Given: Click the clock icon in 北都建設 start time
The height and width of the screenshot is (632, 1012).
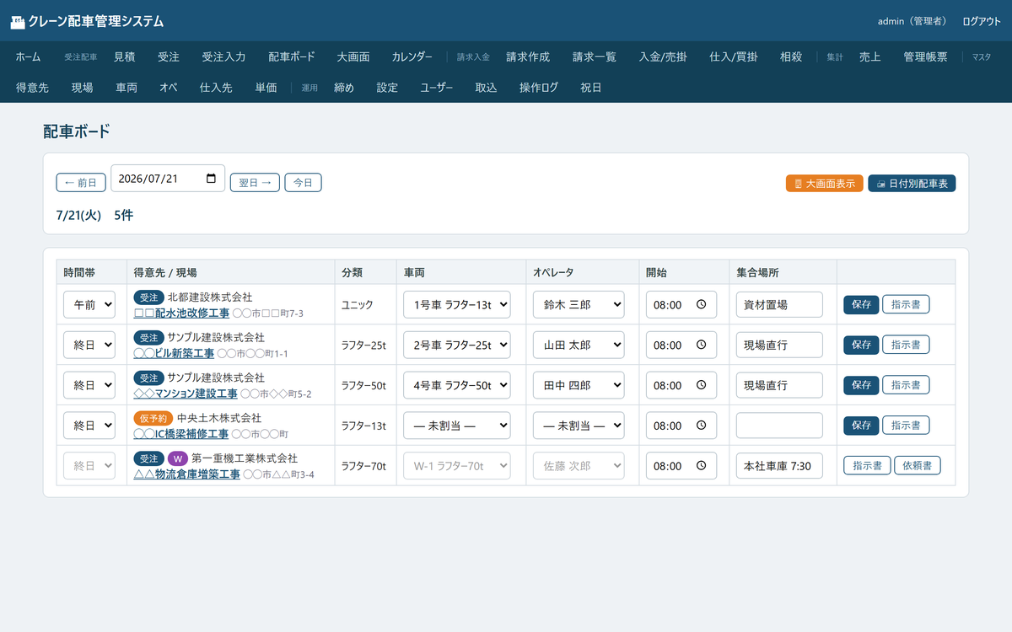Looking at the screenshot, I should pos(701,304).
